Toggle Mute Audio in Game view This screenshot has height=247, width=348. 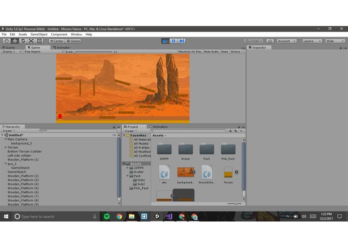tap(211, 51)
